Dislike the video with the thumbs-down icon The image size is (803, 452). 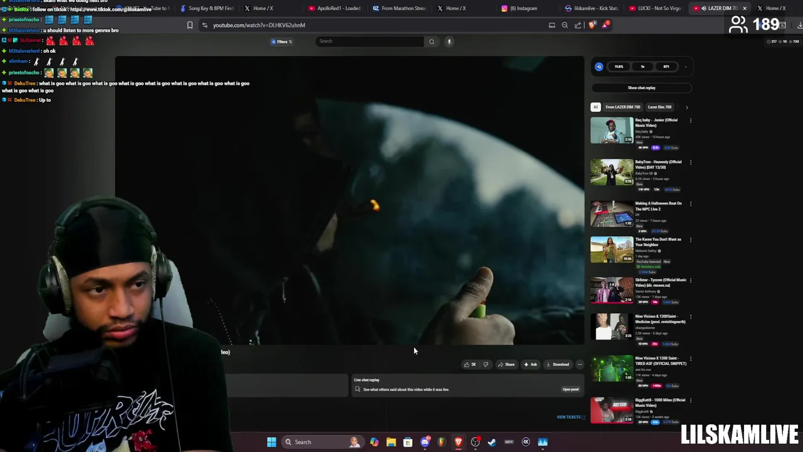pos(486,365)
